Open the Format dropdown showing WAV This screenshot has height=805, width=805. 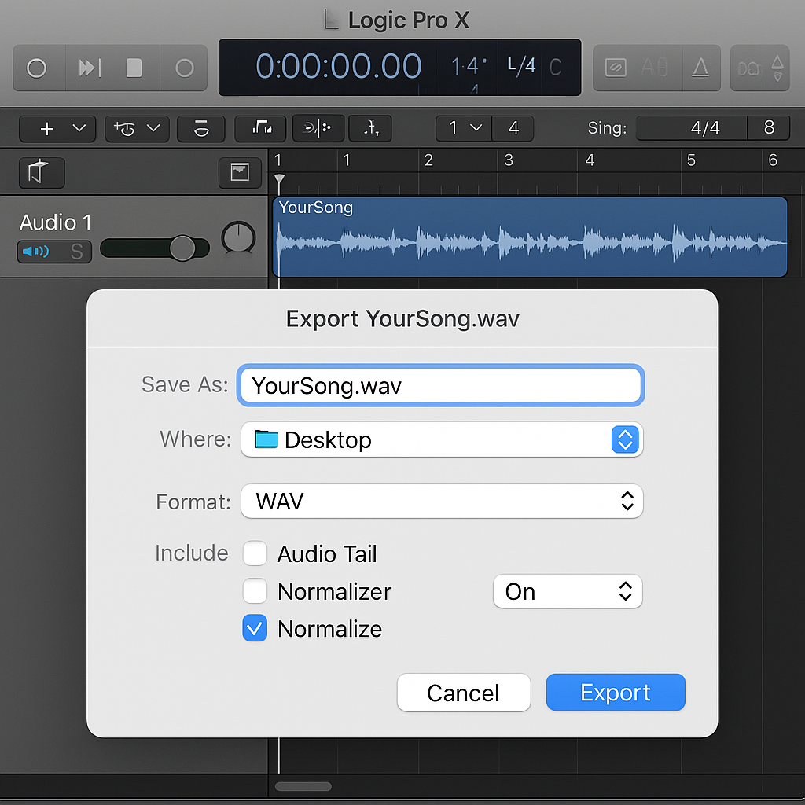coord(442,501)
